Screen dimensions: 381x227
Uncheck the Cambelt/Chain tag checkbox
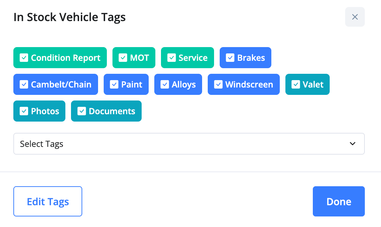(x=24, y=84)
